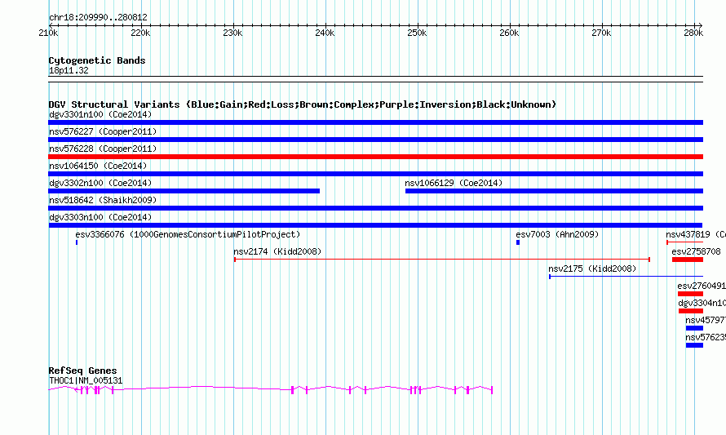726x435 pixels.
Task: Click the 270k ruler label
Action: [601, 33]
